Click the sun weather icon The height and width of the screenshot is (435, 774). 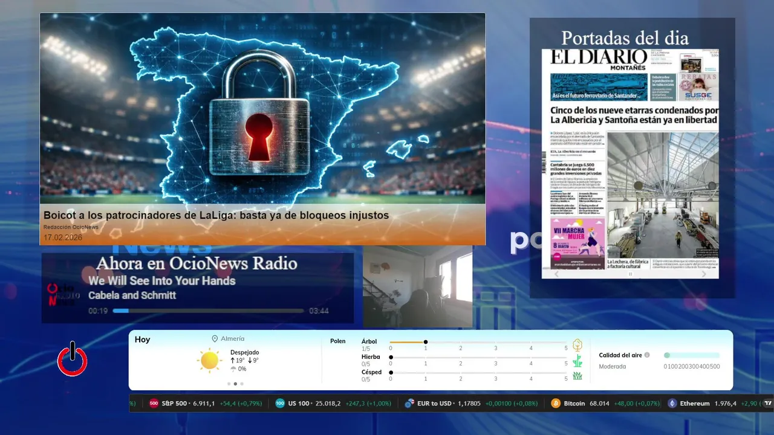210,360
